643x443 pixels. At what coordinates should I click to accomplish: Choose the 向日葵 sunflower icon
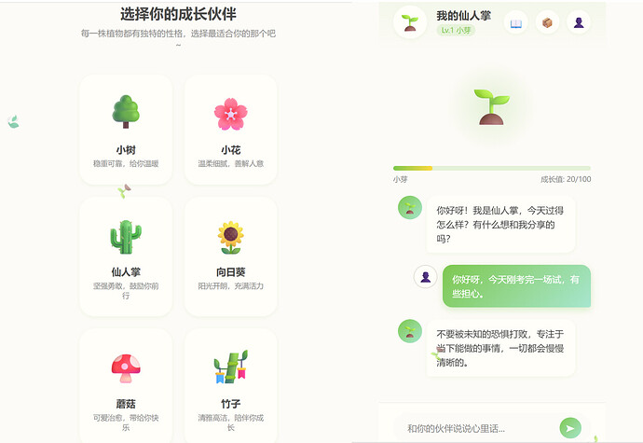tap(231, 237)
